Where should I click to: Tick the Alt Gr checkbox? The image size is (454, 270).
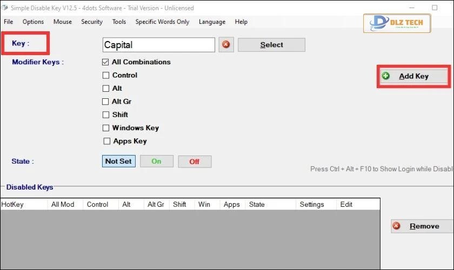tap(105, 102)
